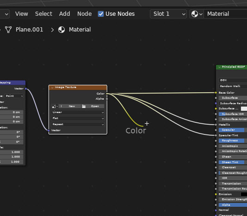Click the Color output socket of Image Texture

click(107, 94)
